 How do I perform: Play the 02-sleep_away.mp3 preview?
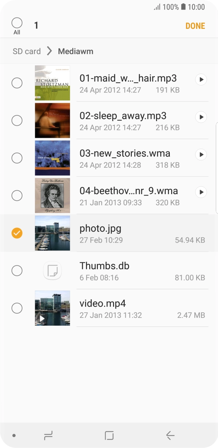[x=201, y=117]
